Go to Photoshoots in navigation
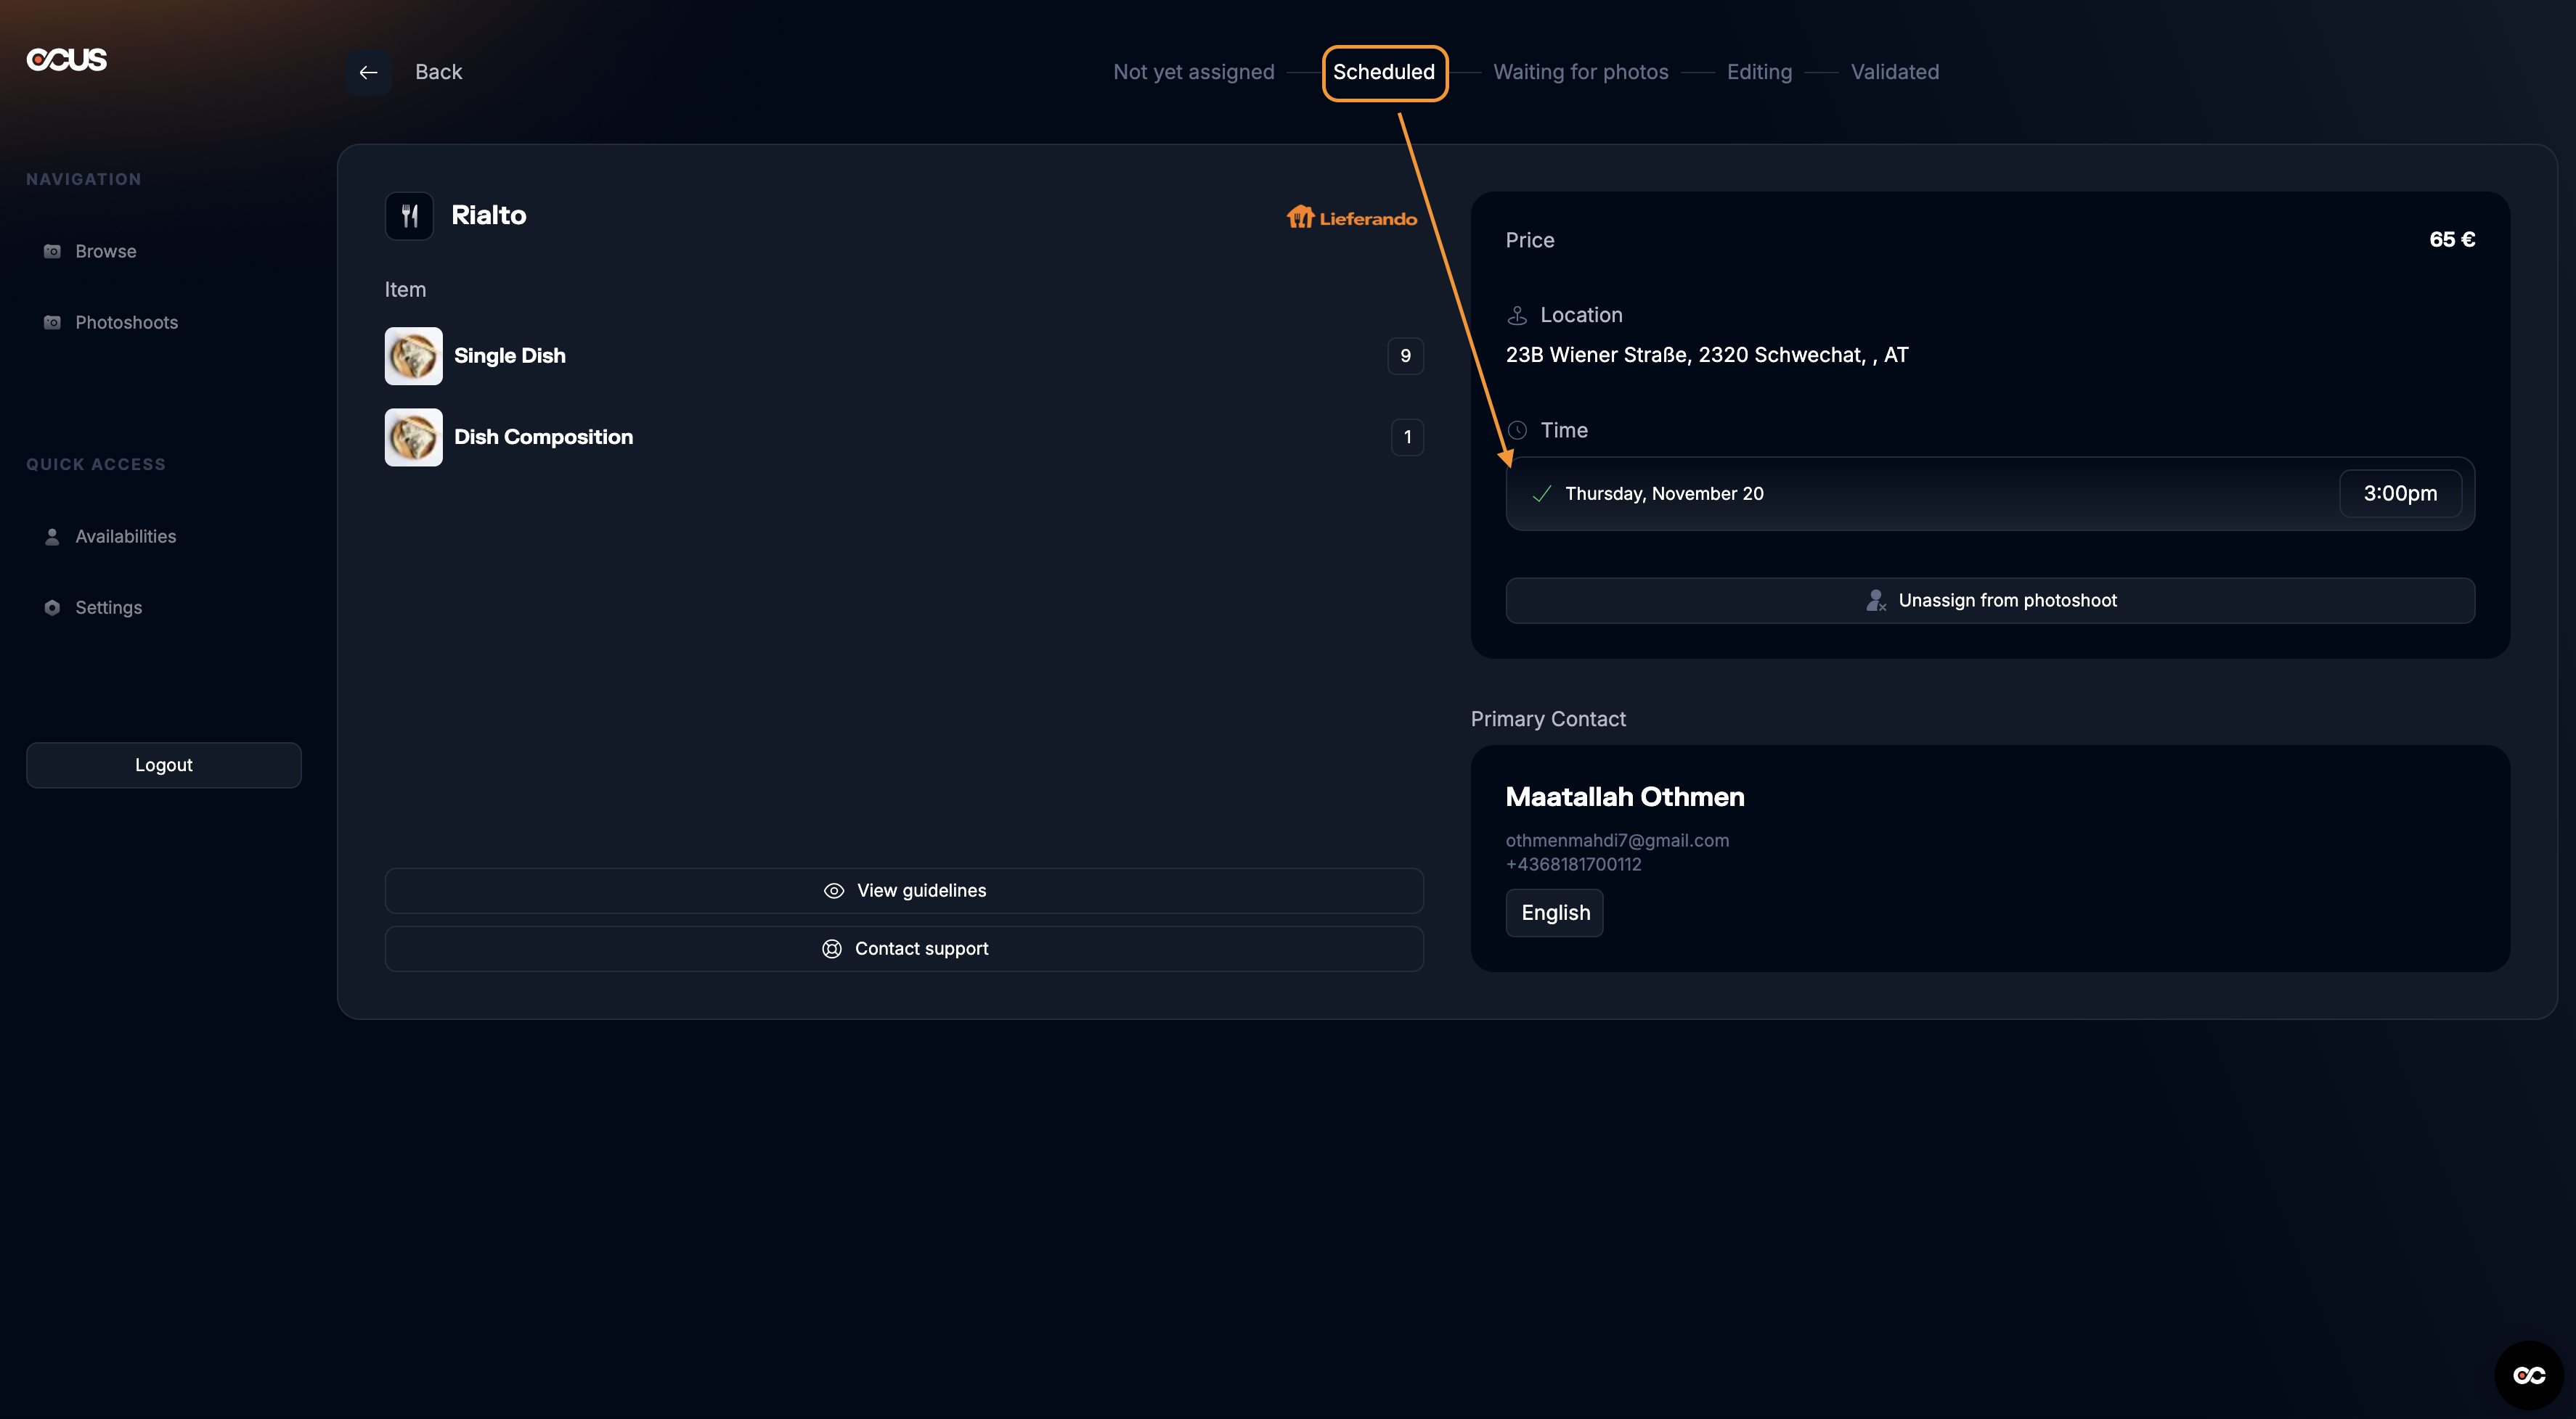The height and width of the screenshot is (1419, 2576). tap(126, 323)
